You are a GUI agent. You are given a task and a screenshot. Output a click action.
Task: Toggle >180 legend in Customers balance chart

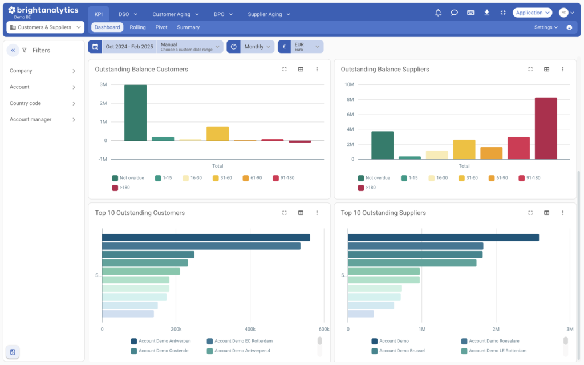tap(121, 188)
